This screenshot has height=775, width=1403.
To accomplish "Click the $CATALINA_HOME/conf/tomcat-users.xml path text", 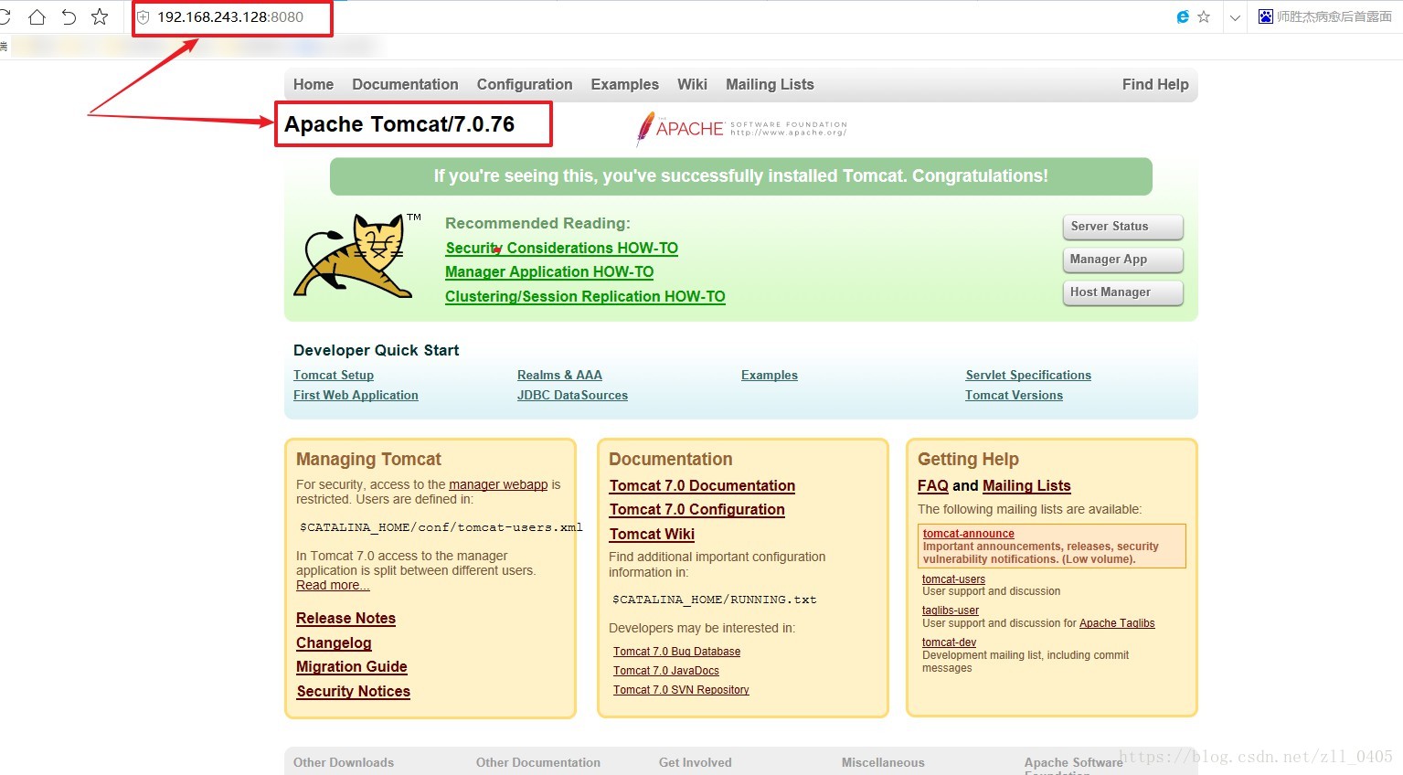I will 441,527.
